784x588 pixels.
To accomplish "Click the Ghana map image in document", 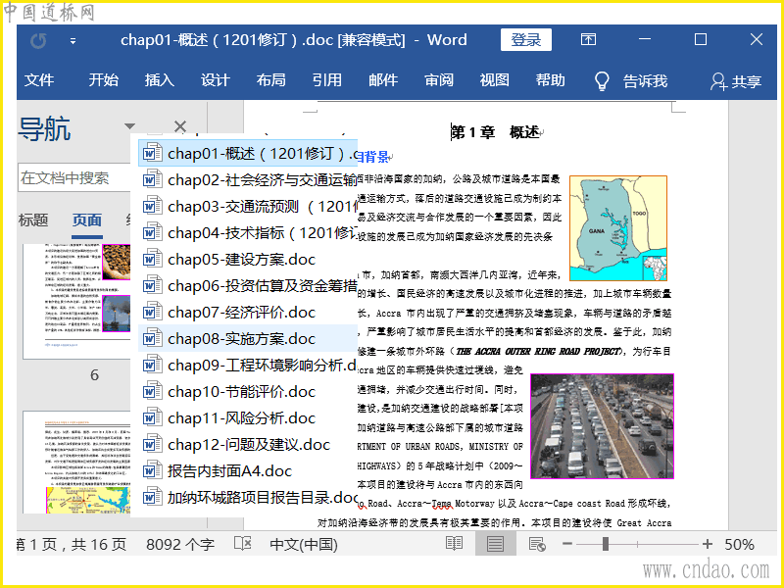I will point(618,228).
